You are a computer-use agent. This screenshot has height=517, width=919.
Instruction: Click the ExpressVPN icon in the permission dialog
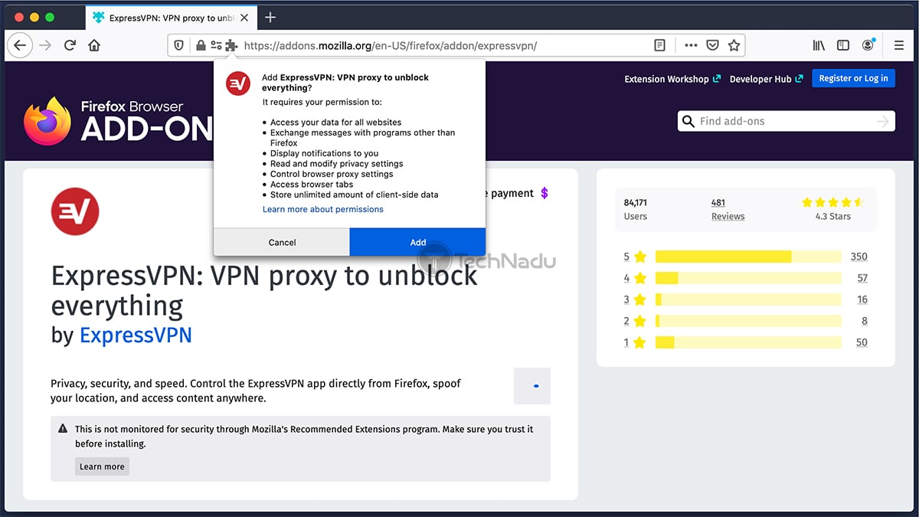point(238,83)
